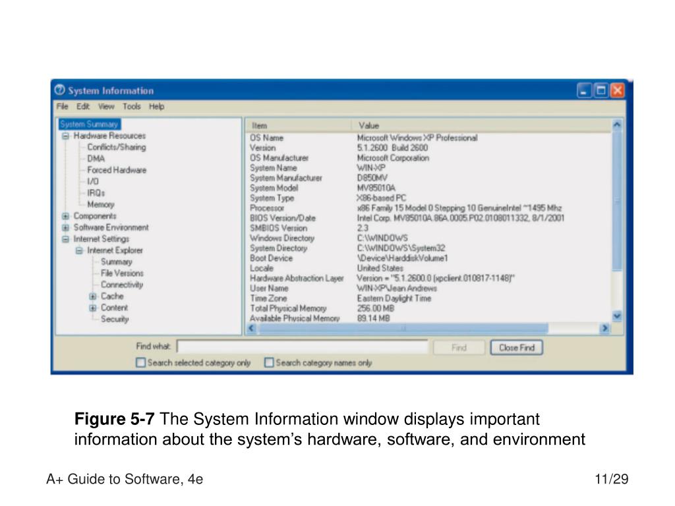Select the Total Physical Memory row
The height and width of the screenshot is (506, 675).
[428, 308]
